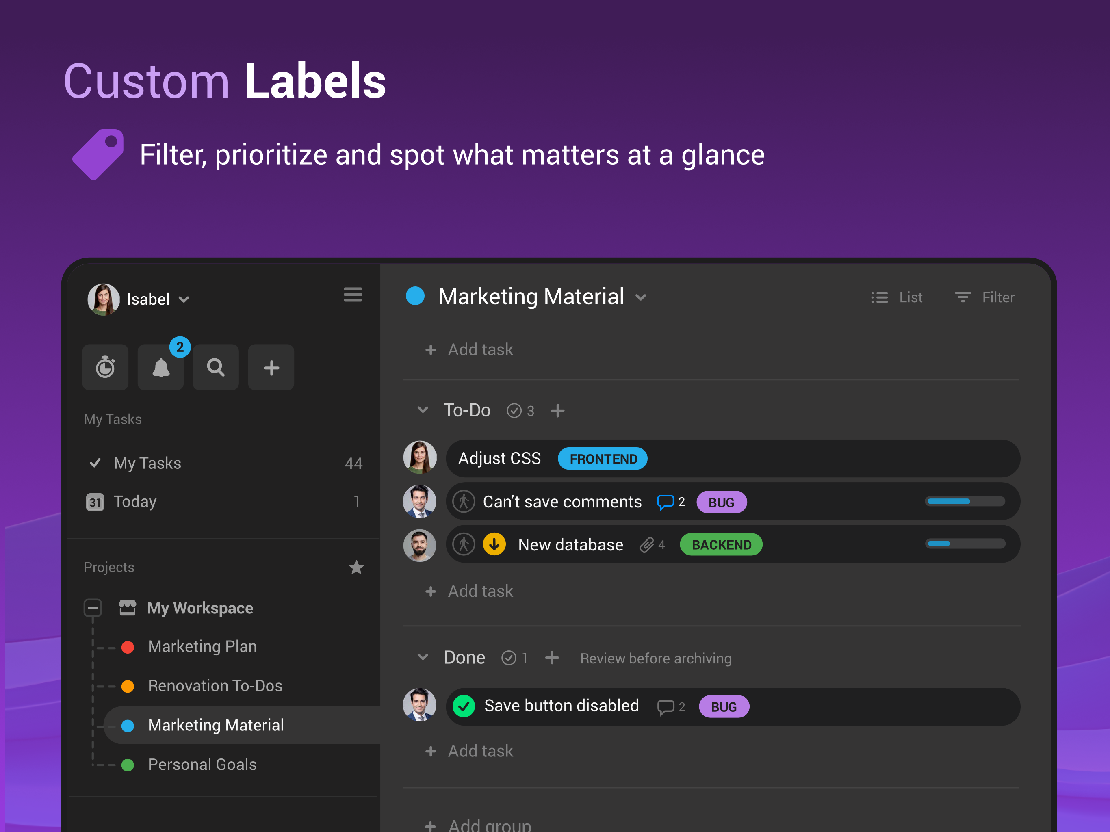Click the assignee avatar for Can't save comments
The width and height of the screenshot is (1110, 832).
(x=420, y=501)
